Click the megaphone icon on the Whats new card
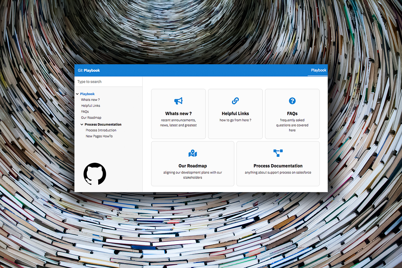Screen dimensions: 402x268 (x=178, y=100)
